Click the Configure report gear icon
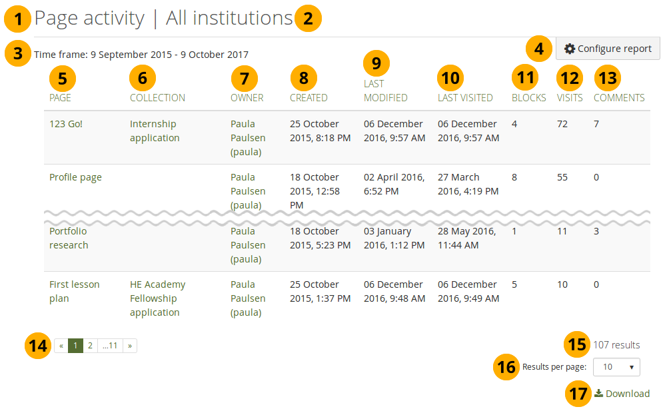Screen dimensions: 667x413 (569, 49)
